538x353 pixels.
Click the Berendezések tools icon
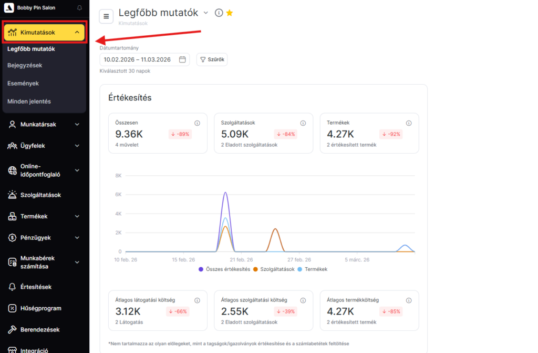12,330
